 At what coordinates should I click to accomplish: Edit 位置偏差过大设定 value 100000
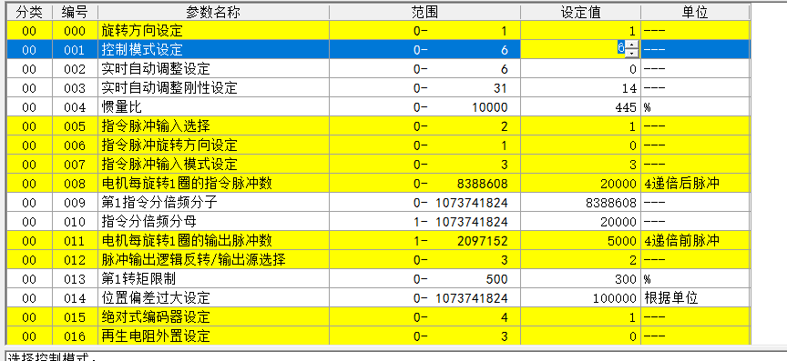580,297
